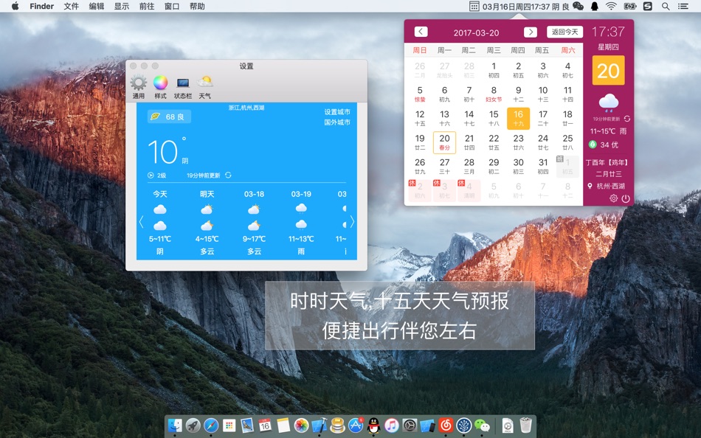The height and width of the screenshot is (438, 701).
Task: Select March 31 in calendar
Action: tap(543, 166)
